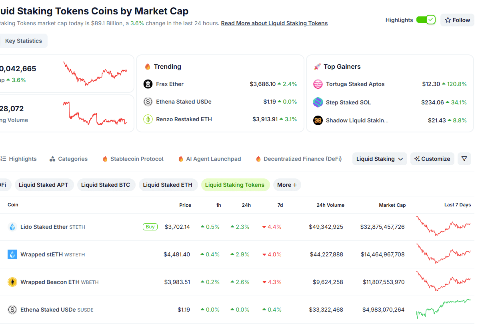Viewport: 480px width, 324px height.
Task: Sort table by Price column
Action: (185, 205)
